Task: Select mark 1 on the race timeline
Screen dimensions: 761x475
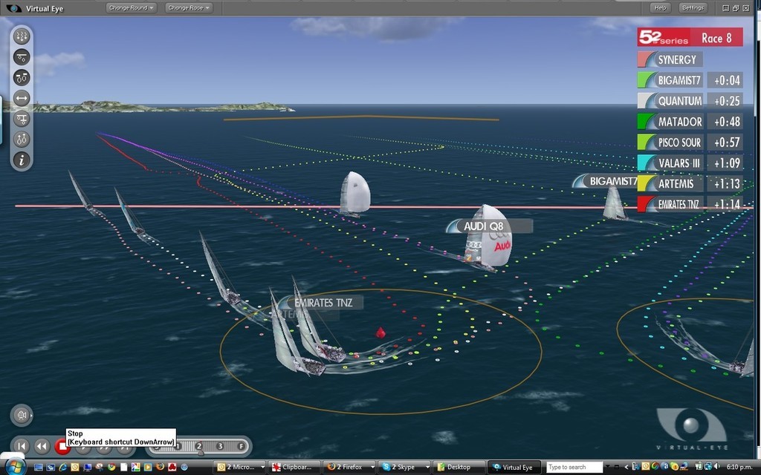Action: pyautogui.click(x=178, y=446)
